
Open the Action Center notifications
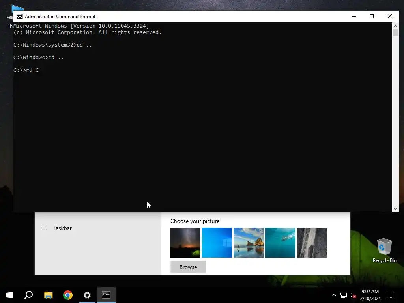click(391, 295)
